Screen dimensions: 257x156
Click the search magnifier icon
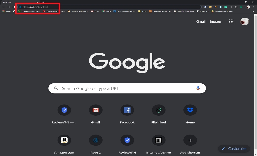tap(56, 88)
